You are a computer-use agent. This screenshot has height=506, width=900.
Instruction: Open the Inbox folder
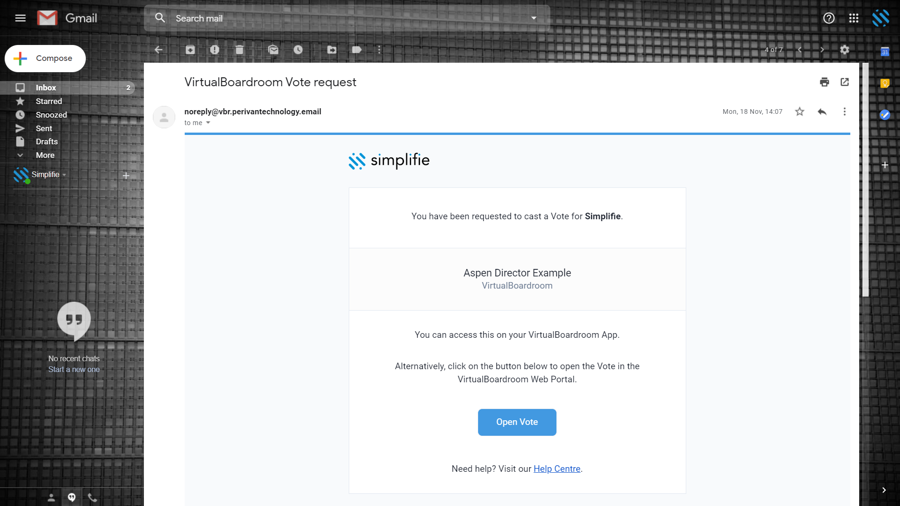67,88
